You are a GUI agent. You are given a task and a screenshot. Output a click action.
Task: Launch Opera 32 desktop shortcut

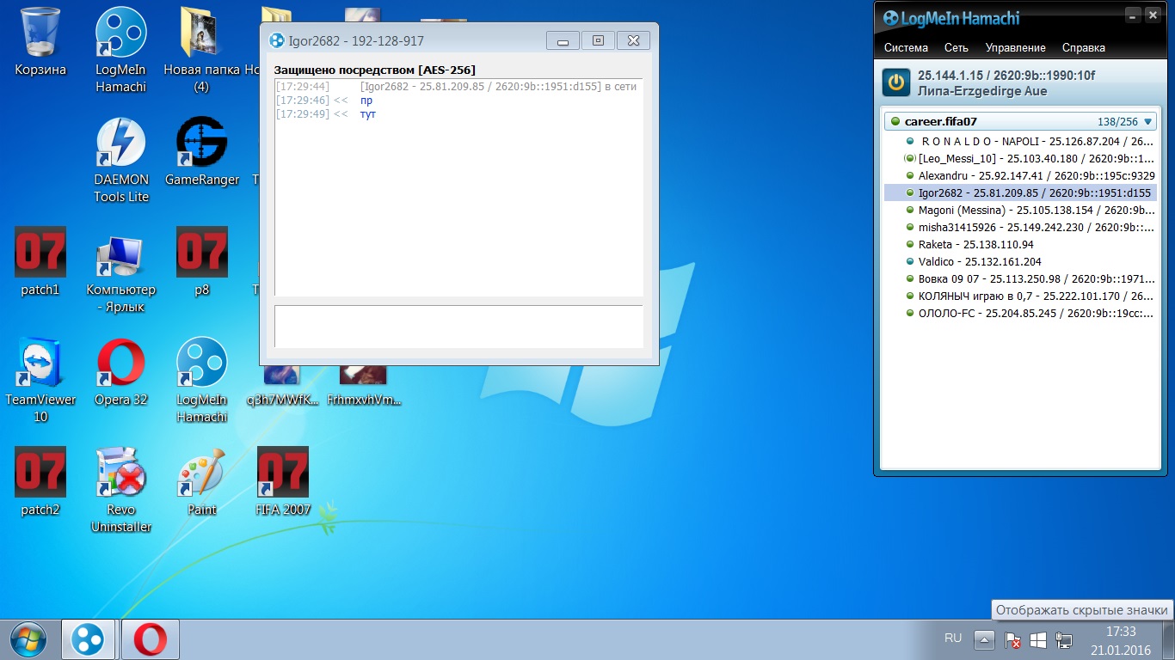coord(121,371)
